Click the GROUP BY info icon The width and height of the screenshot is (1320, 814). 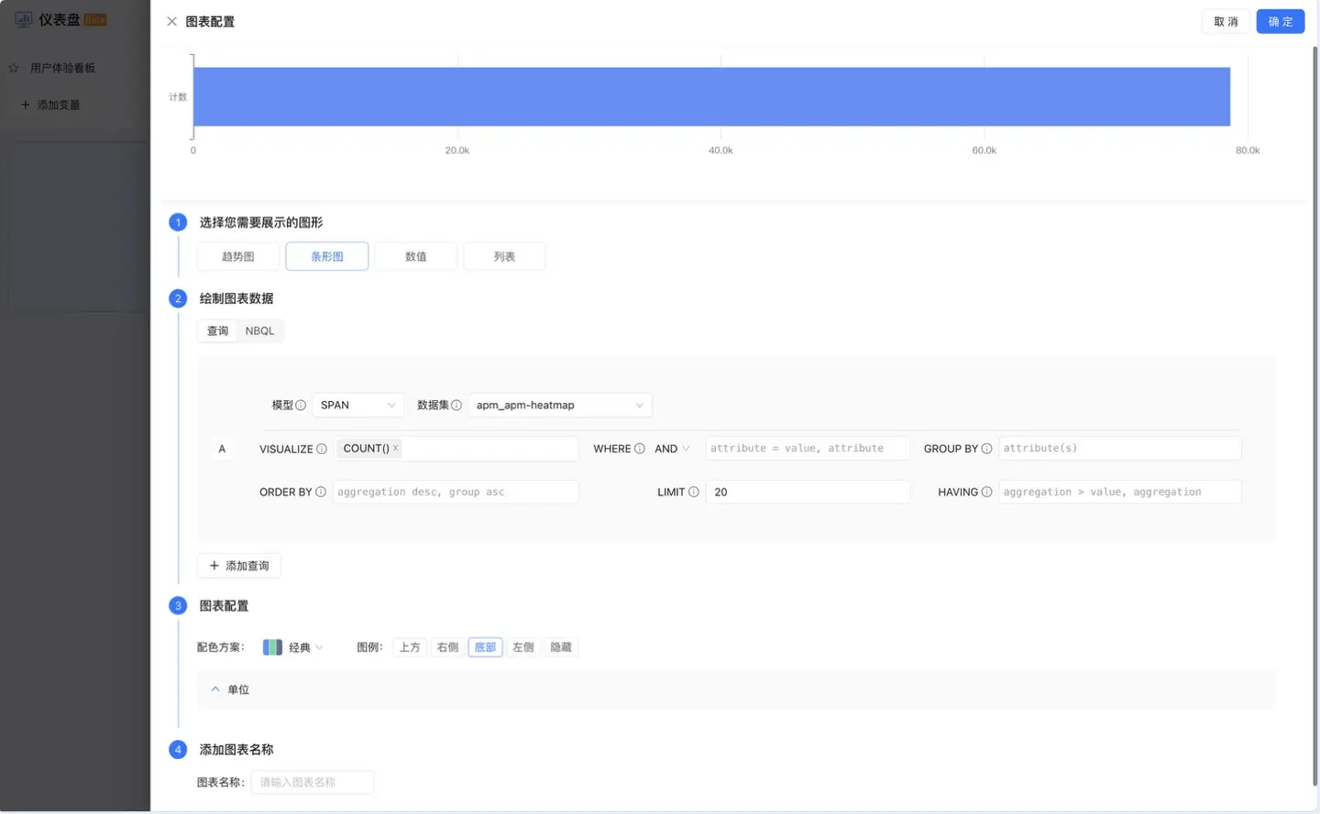click(x=986, y=449)
